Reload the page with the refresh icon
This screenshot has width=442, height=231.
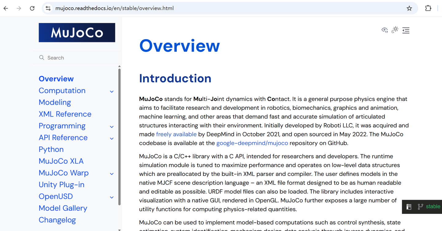point(32,8)
